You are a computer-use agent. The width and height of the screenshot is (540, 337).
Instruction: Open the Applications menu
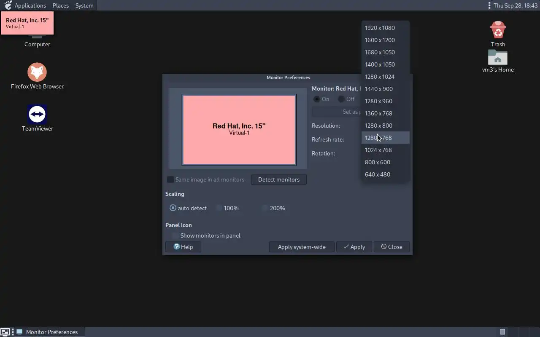point(30,5)
